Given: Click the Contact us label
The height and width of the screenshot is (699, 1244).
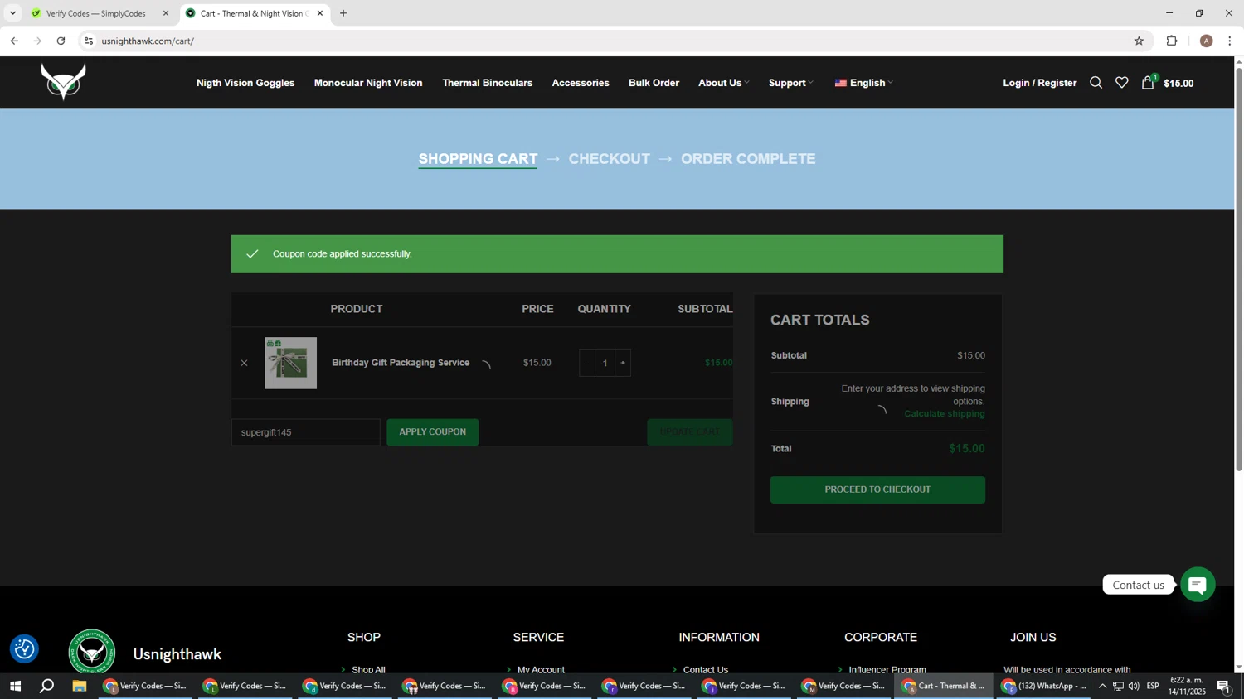Looking at the screenshot, I should (x=1138, y=585).
